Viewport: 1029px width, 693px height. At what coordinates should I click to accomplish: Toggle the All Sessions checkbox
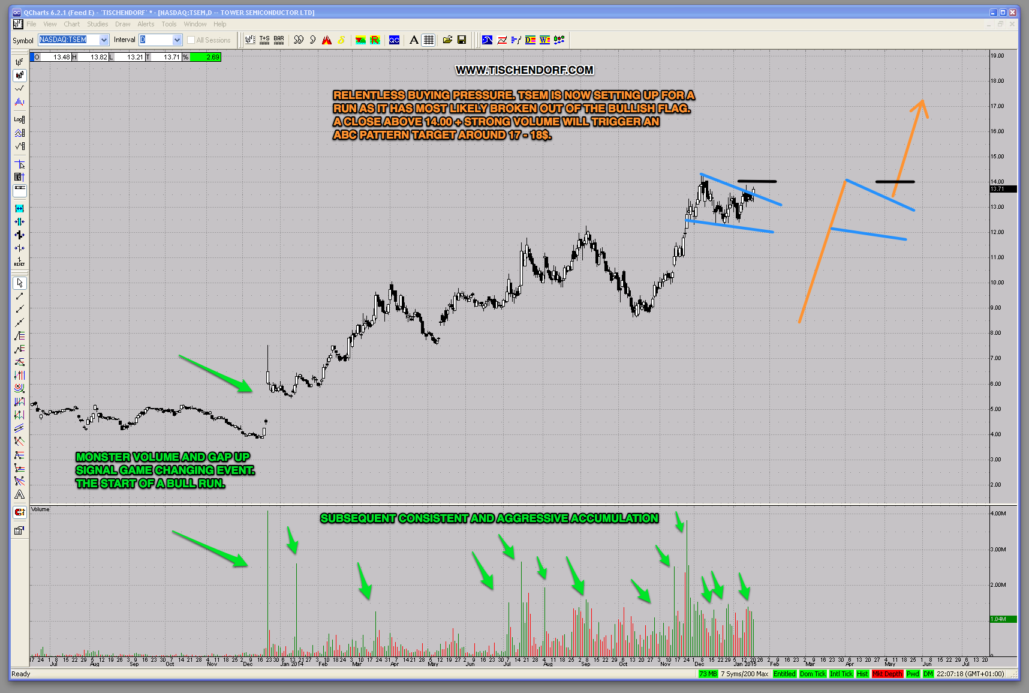click(191, 40)
